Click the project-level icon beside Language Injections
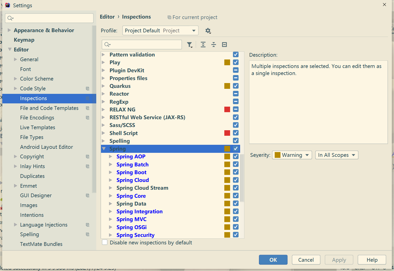This screenshot has width=394, height=271. click(x=87, y=225)
